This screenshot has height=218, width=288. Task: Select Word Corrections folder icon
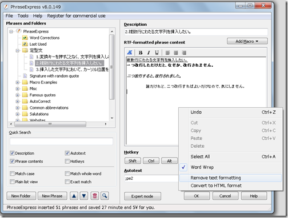tap(25, 38)
